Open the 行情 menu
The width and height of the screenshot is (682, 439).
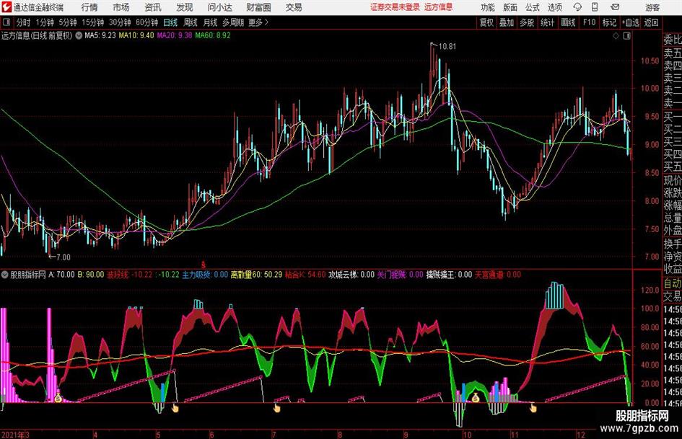click(x=89, y=7)
